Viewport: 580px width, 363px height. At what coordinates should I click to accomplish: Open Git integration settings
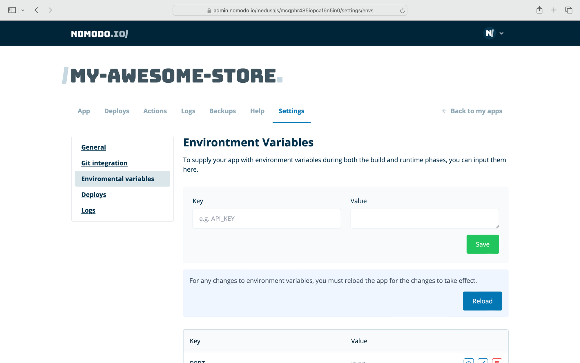click(x=104, y=163)
